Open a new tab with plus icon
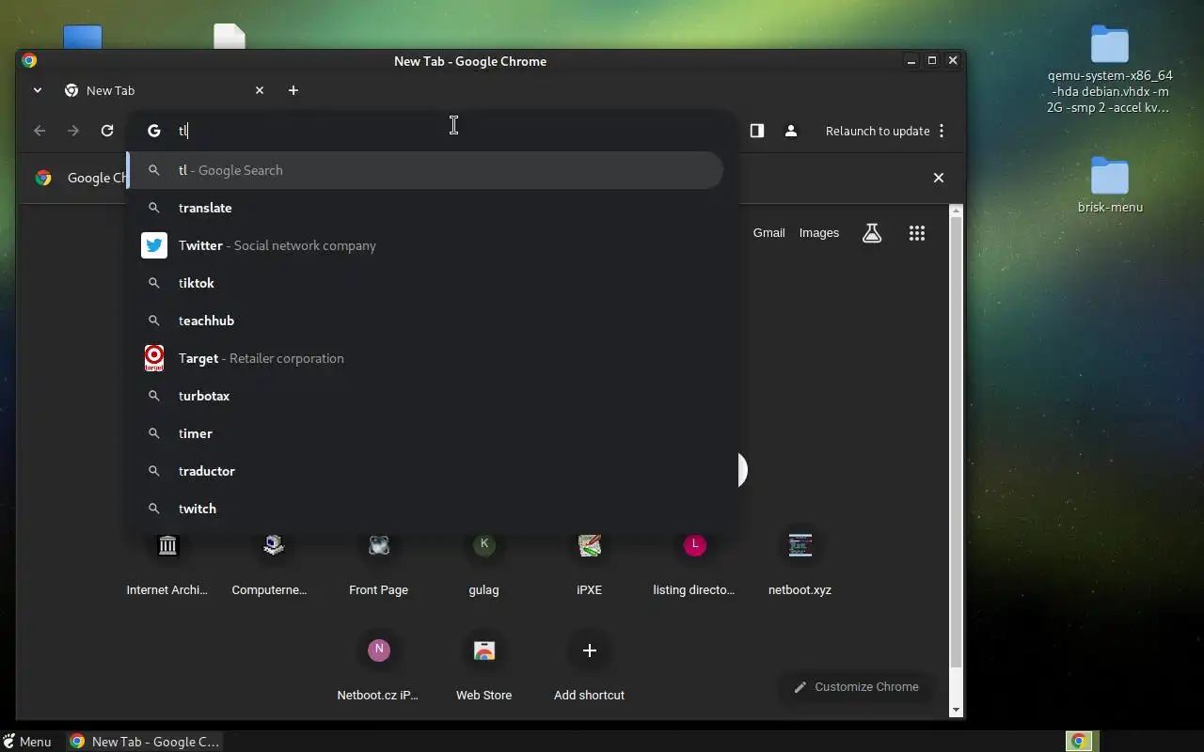Viewport: 1204px width, 752px height. pyautogui.click(x=293, y=90)
